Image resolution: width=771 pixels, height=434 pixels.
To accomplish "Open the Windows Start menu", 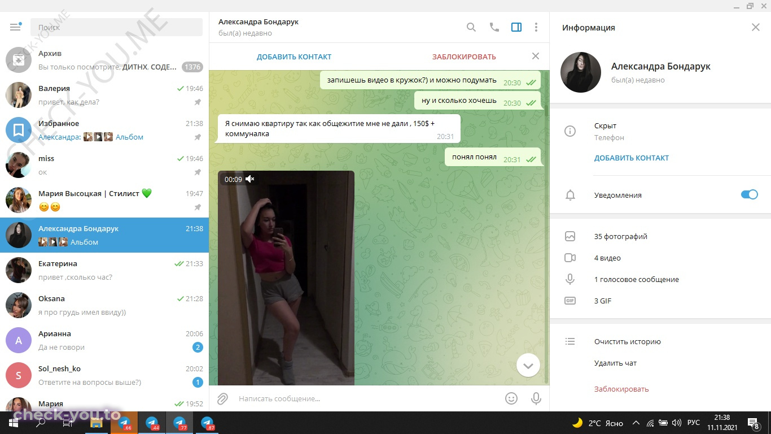I will 14,423.
